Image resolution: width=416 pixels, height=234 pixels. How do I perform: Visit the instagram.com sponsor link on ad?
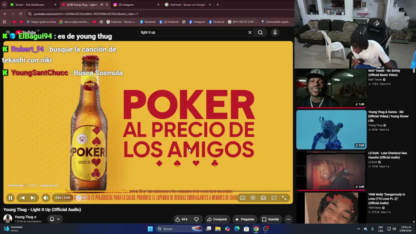(49, 186)
